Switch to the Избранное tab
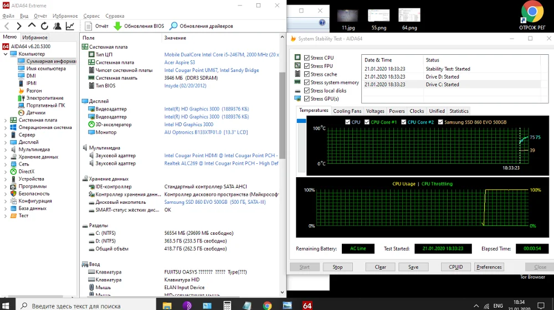This screenshot has height=310, width=554. (34, 38)
